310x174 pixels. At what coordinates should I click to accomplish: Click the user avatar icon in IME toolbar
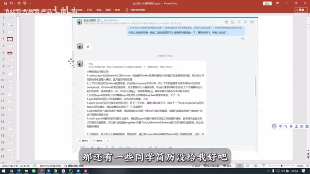tap(296, 126)
